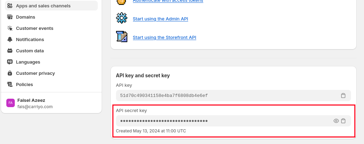Click the Domains sidebar icon
364x144 pixels.
click(10, 17)
